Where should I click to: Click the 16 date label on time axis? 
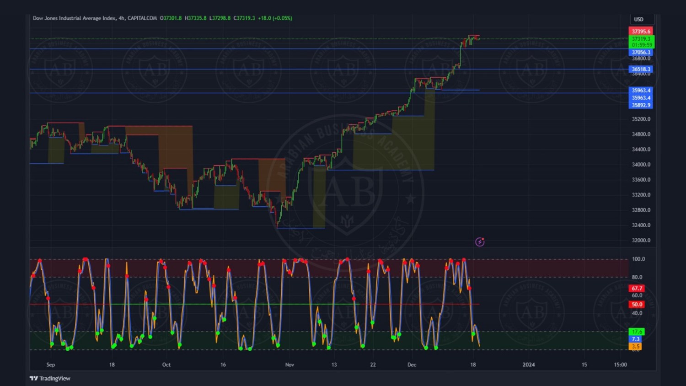(x=223, y=365)
